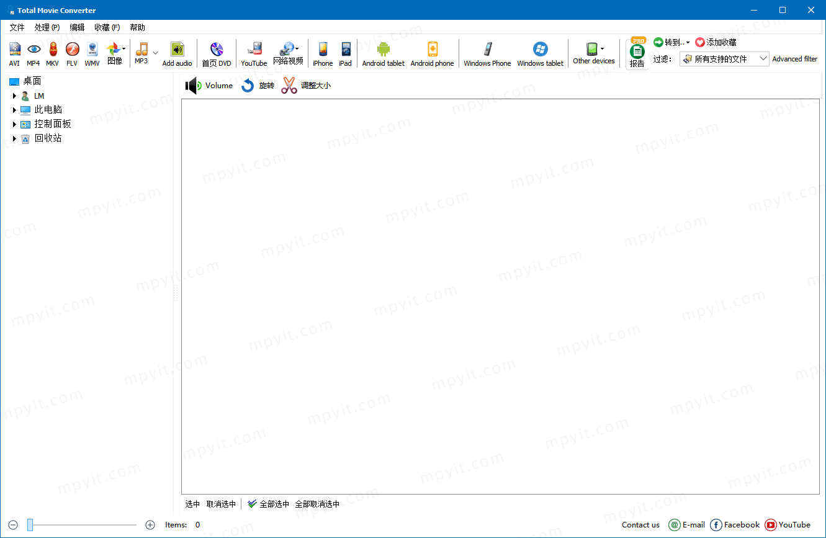The image size is (826, 538).
Task: Click the 旋转 rotate tool
Action: tap(258, 86)
